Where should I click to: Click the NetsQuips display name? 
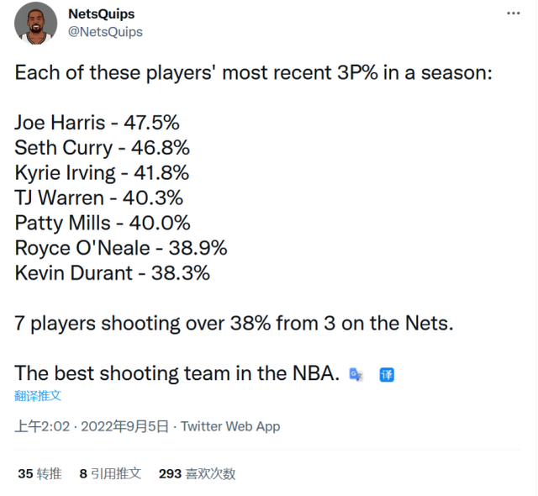click(x=102, y=14)
